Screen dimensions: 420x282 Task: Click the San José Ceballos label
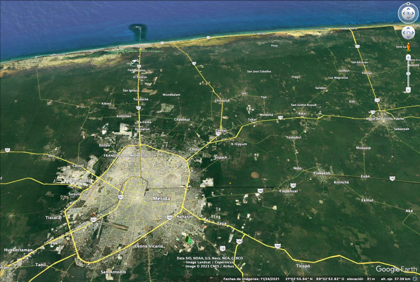click(x=259, y=71)
